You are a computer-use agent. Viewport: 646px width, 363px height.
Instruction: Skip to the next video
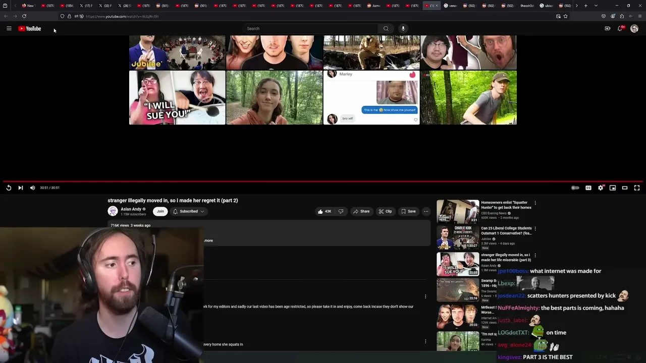click(21, 188)
